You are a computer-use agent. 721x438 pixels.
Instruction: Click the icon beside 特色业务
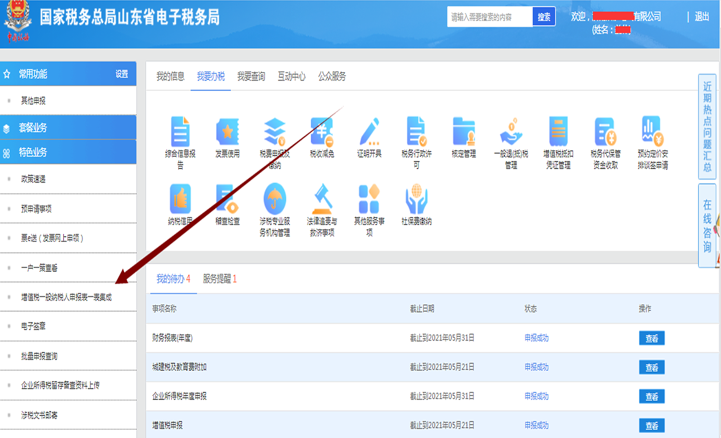click(x=6, y=153)
